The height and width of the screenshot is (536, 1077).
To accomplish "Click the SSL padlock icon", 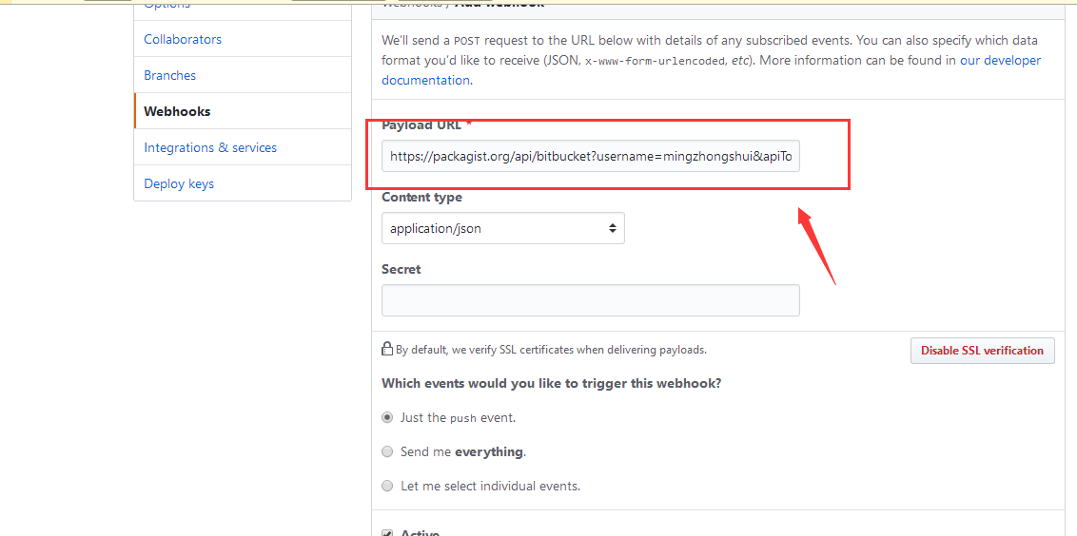I will point(387,349).
